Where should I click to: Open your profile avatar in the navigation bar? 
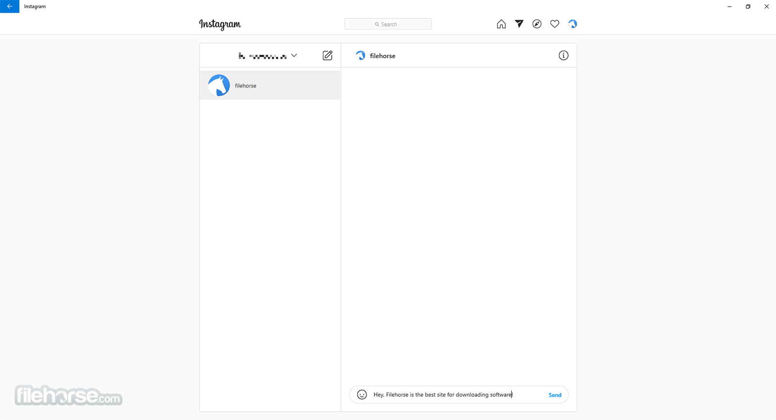[x=573, y=24]
